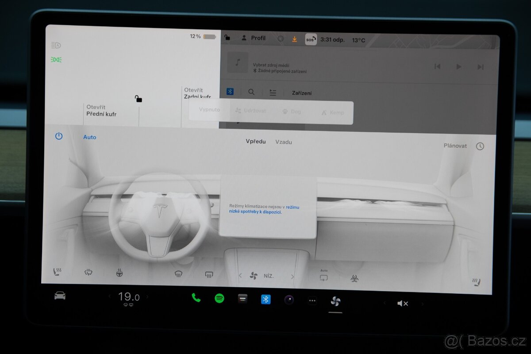Unmute audio with the volume icon
Image resolution: width=531 pixels, height=354 pixels.
(x=402, y=303)
